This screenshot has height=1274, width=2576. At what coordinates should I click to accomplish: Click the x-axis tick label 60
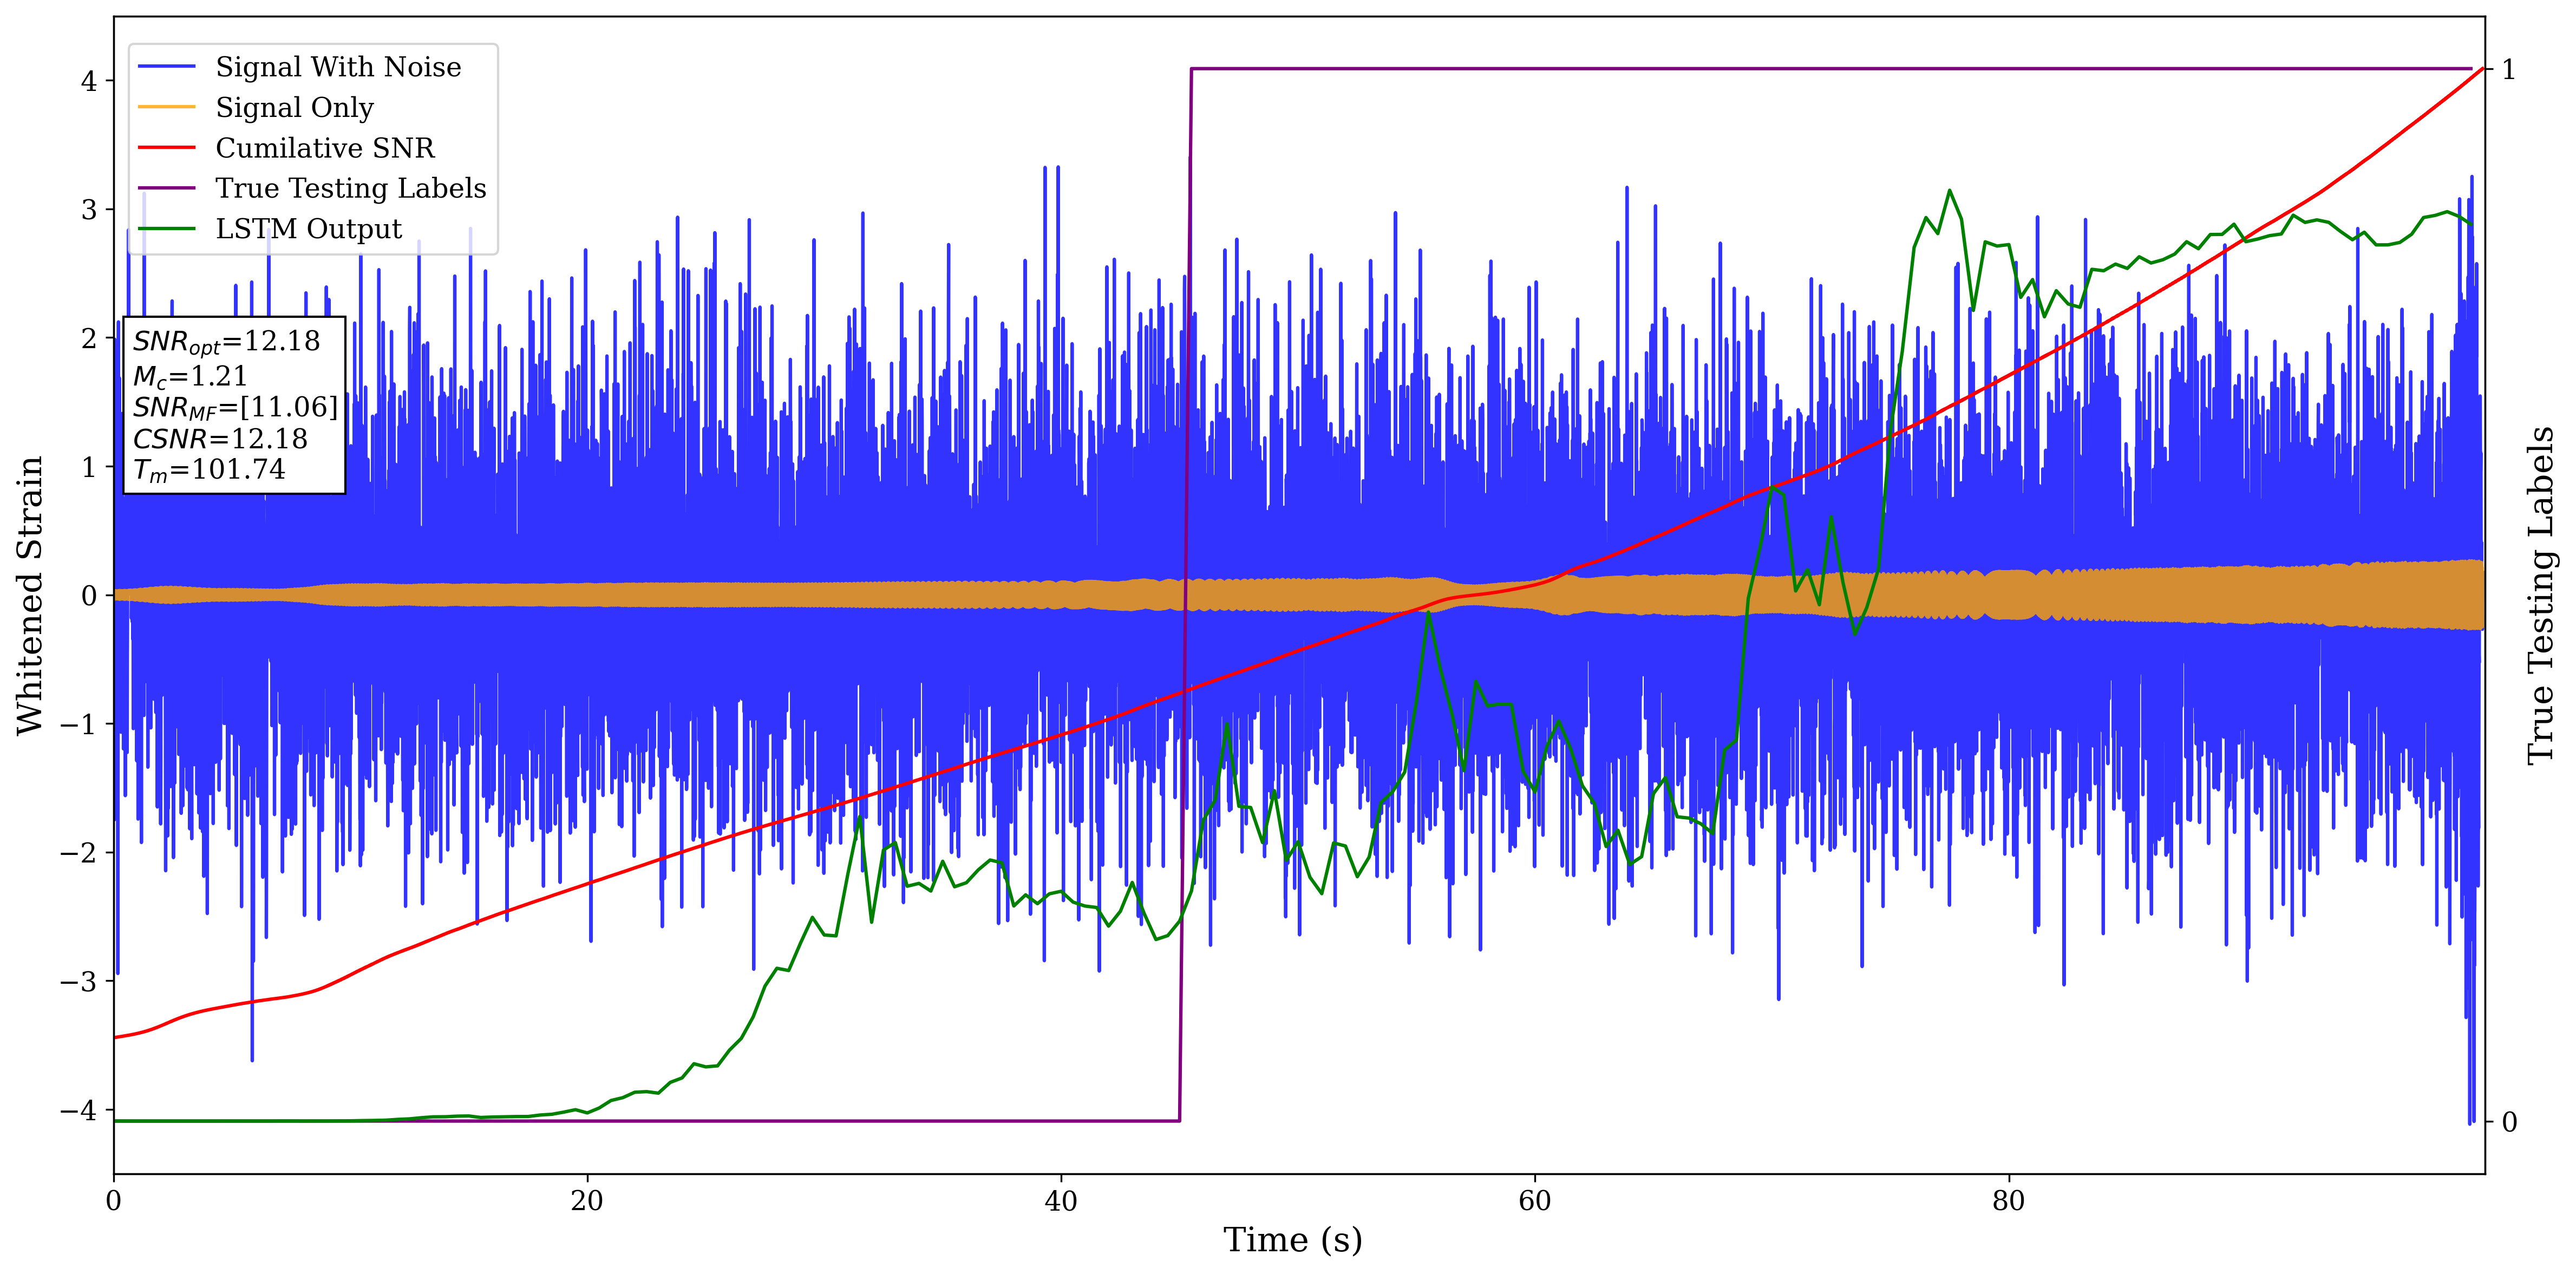[1534, 1201]
